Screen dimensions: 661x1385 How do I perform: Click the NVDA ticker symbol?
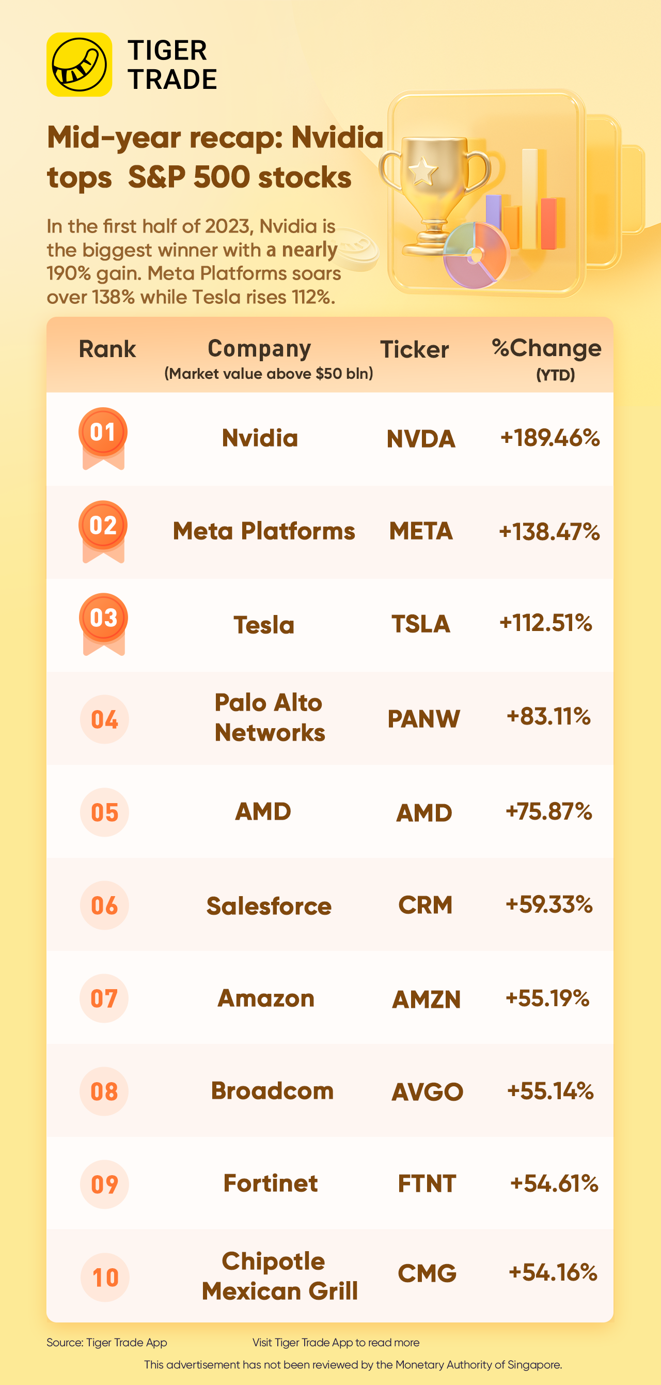421,439
